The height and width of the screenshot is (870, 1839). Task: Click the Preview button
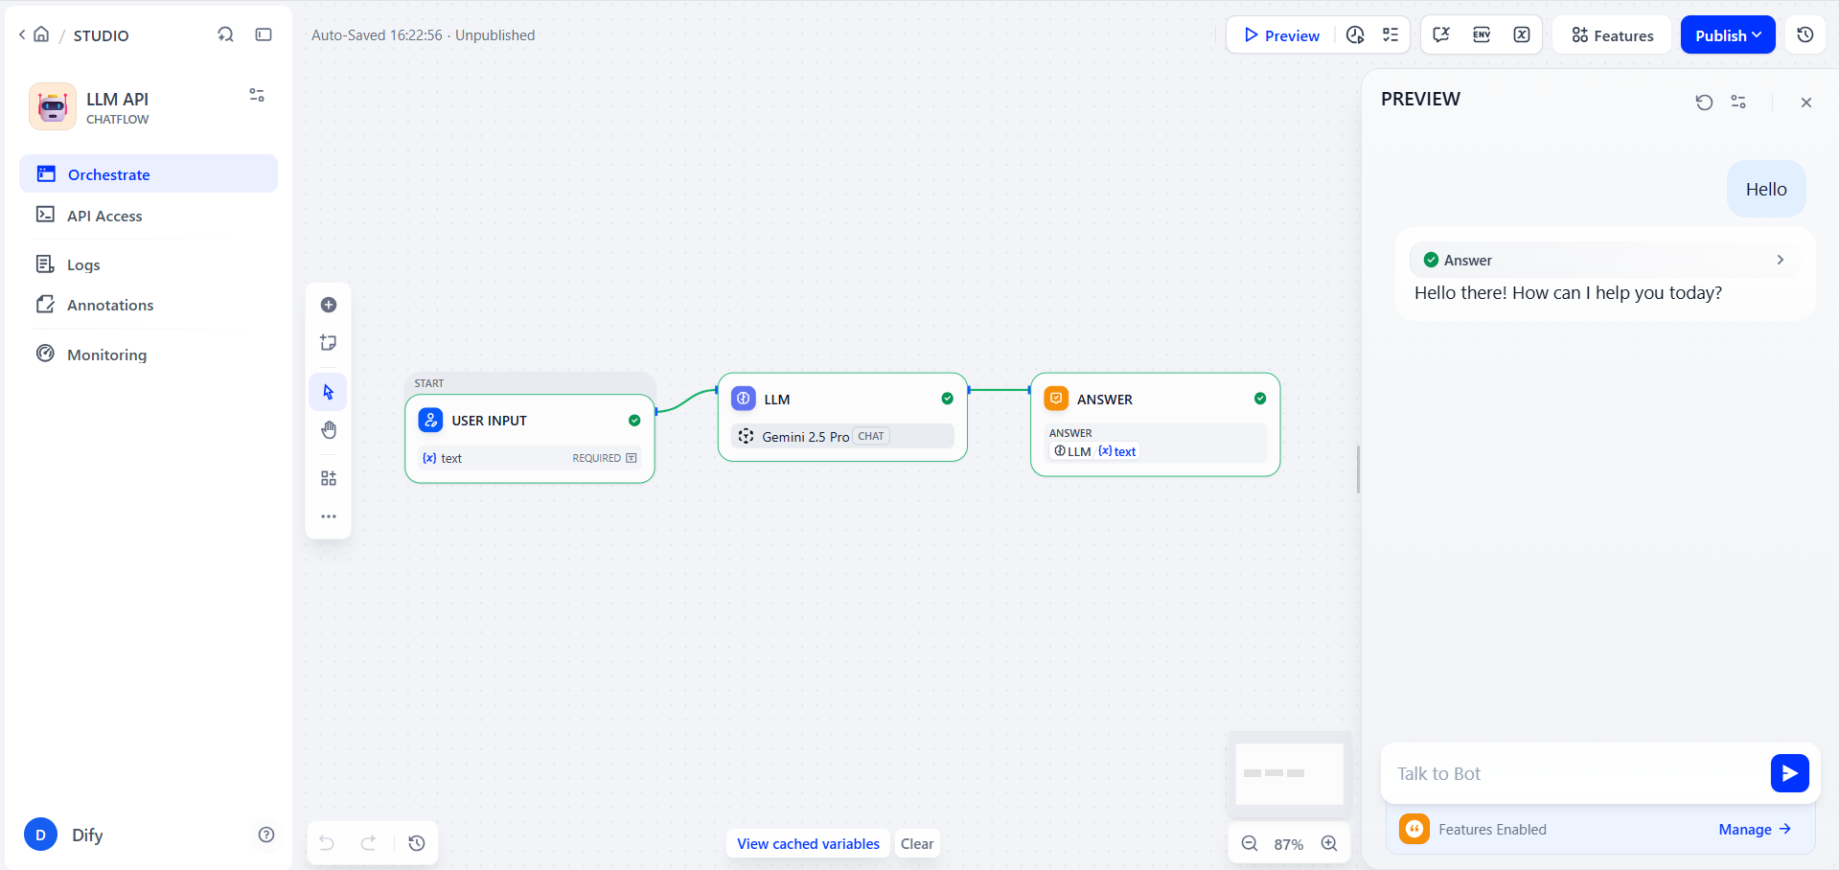pyautogui.click(x=1281, y=34)
